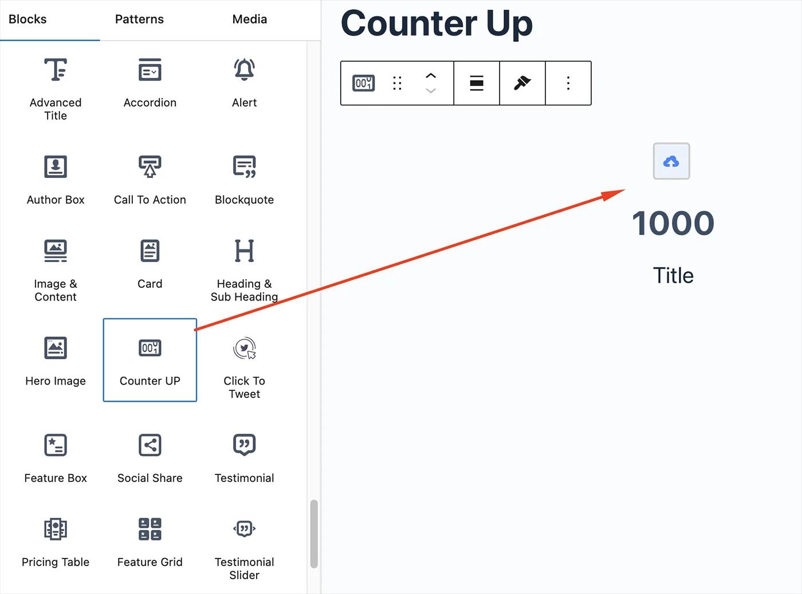Open the Media tab
Viewport: 802px width, 594px height.
click(x=249, y=19)
